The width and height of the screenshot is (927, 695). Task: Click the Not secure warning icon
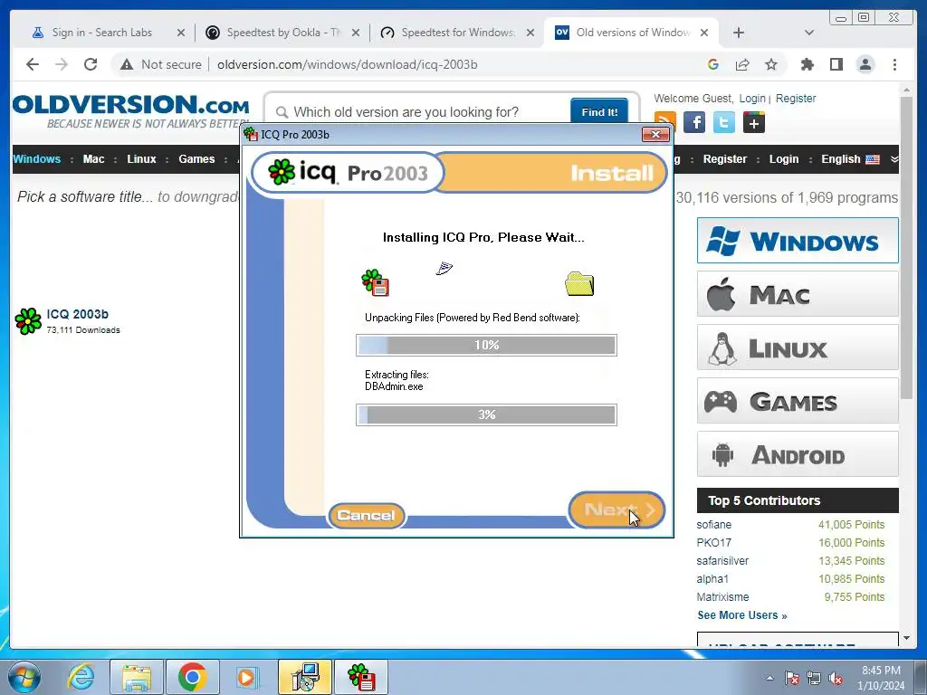pyautogui.click(x=127, y=64)
